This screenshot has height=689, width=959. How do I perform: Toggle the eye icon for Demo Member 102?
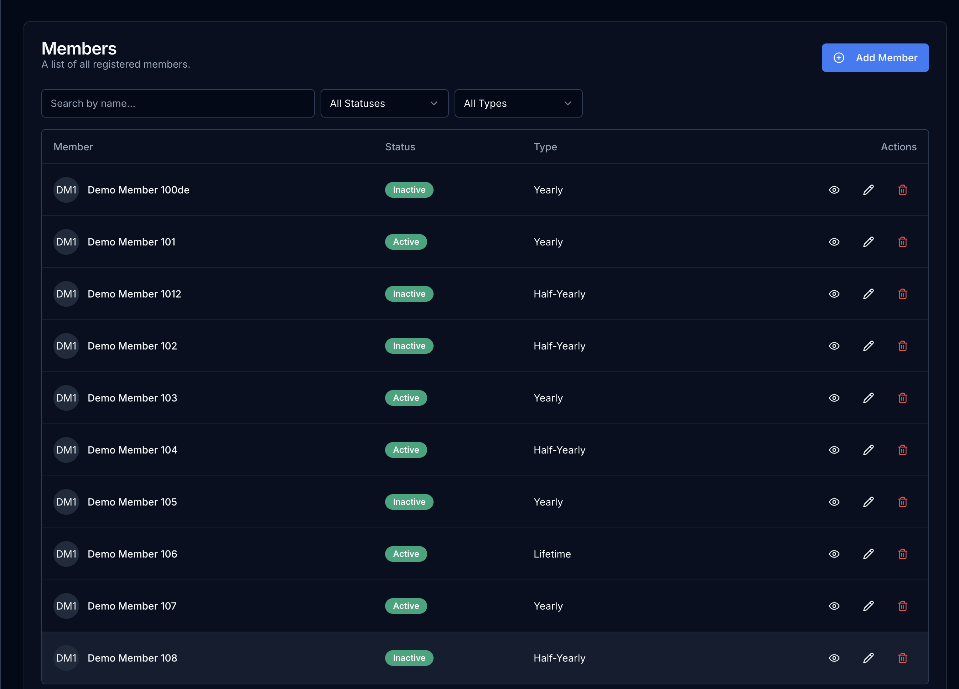pos(835,346)
